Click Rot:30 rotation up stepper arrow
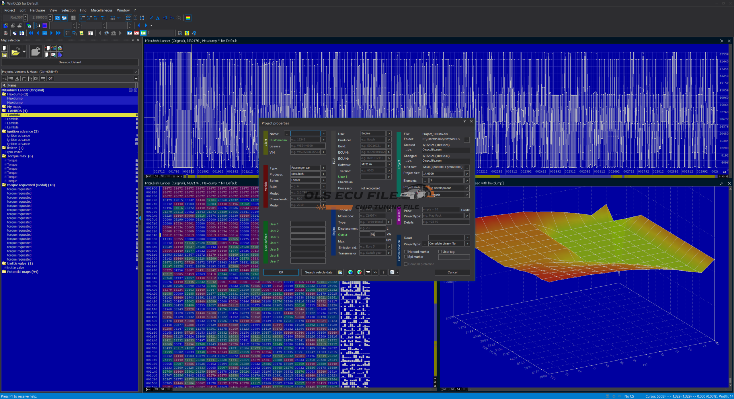The height and width of the screenshot is (399, 734). coord(26,16)
